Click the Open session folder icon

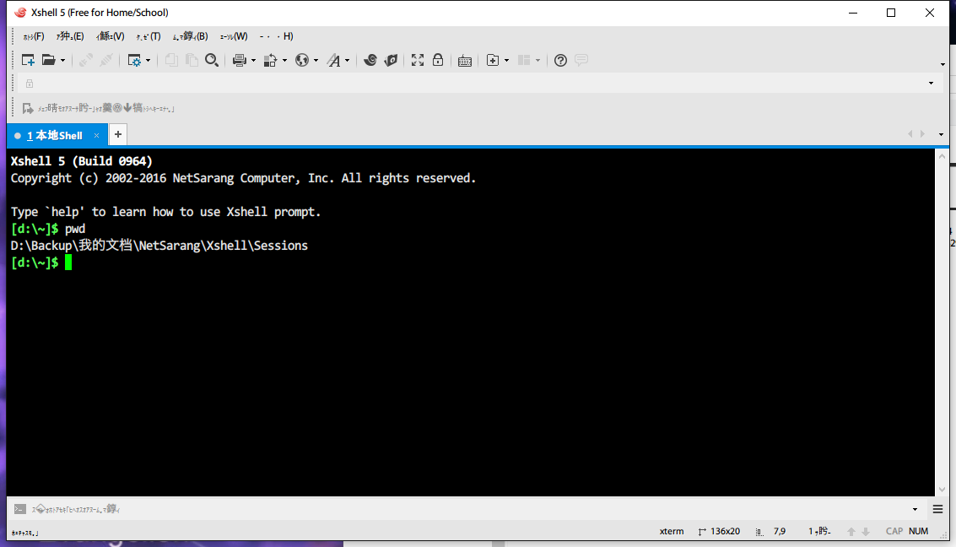[49, 60]
